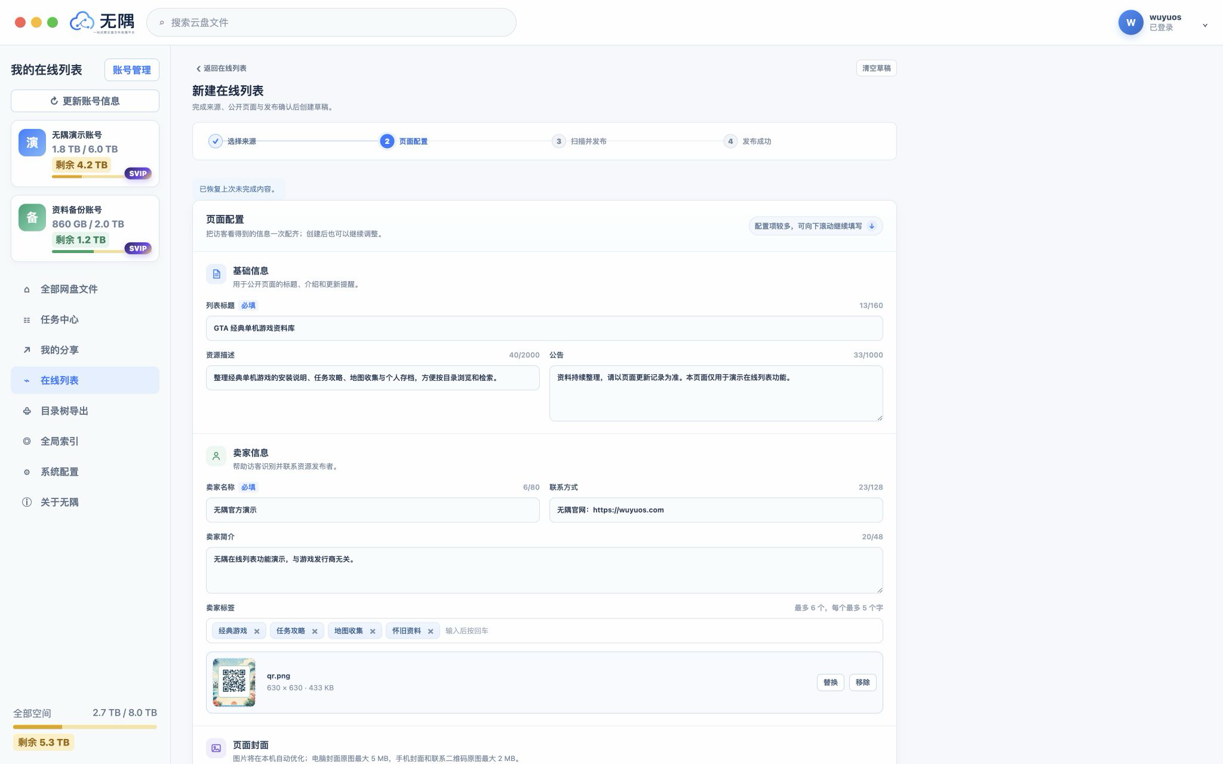
Task: Click the 卖家简介 textarea
Action: coord(544,571)
